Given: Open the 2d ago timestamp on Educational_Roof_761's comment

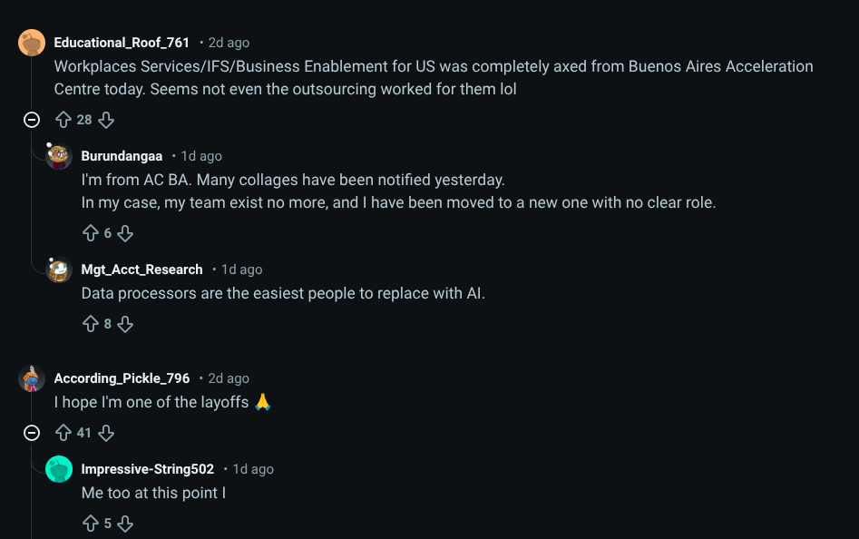Looking at the screenshot, I should click(x=229, y=43).
